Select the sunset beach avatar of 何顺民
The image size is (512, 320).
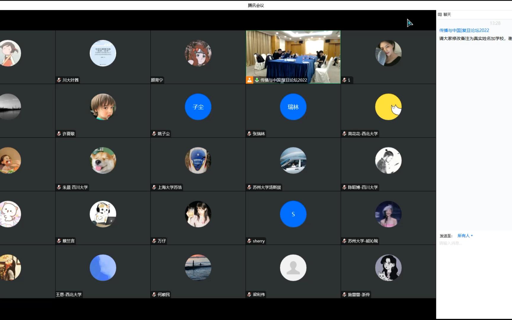pyautogui.click(x=198, y=268)
